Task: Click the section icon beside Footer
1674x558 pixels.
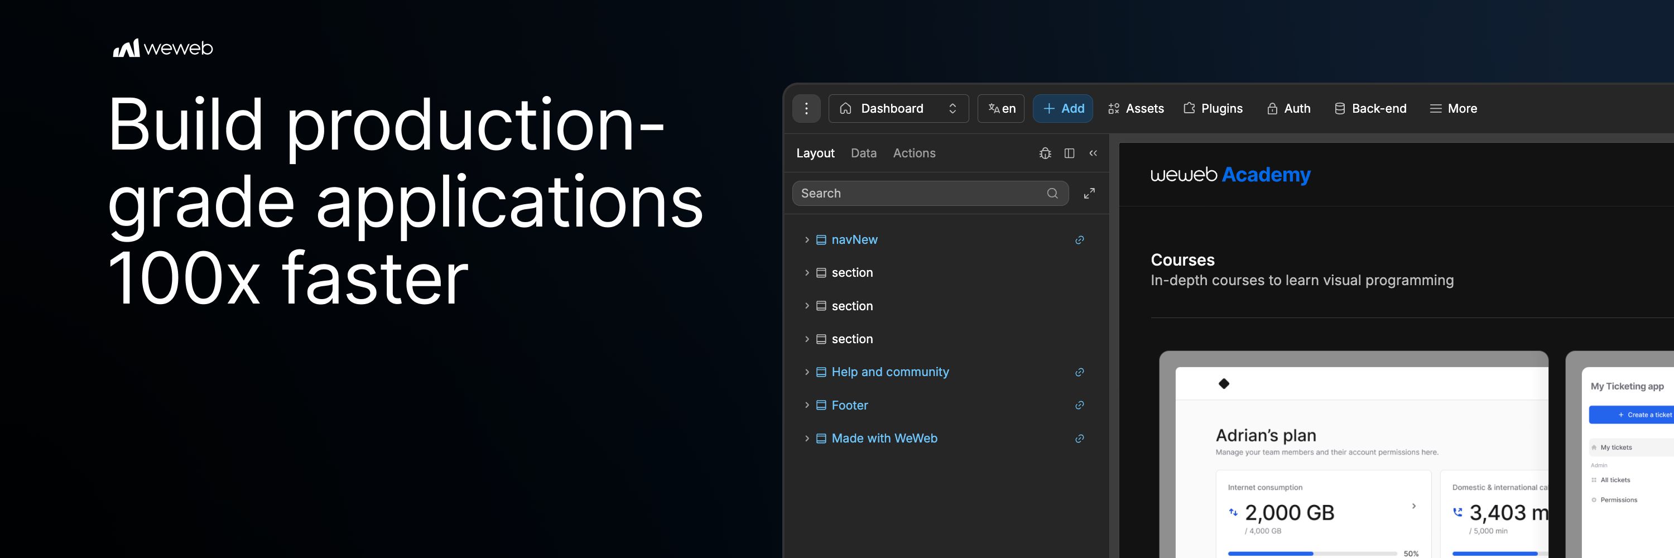Action: pyautogui.click(x=821, y=405)
